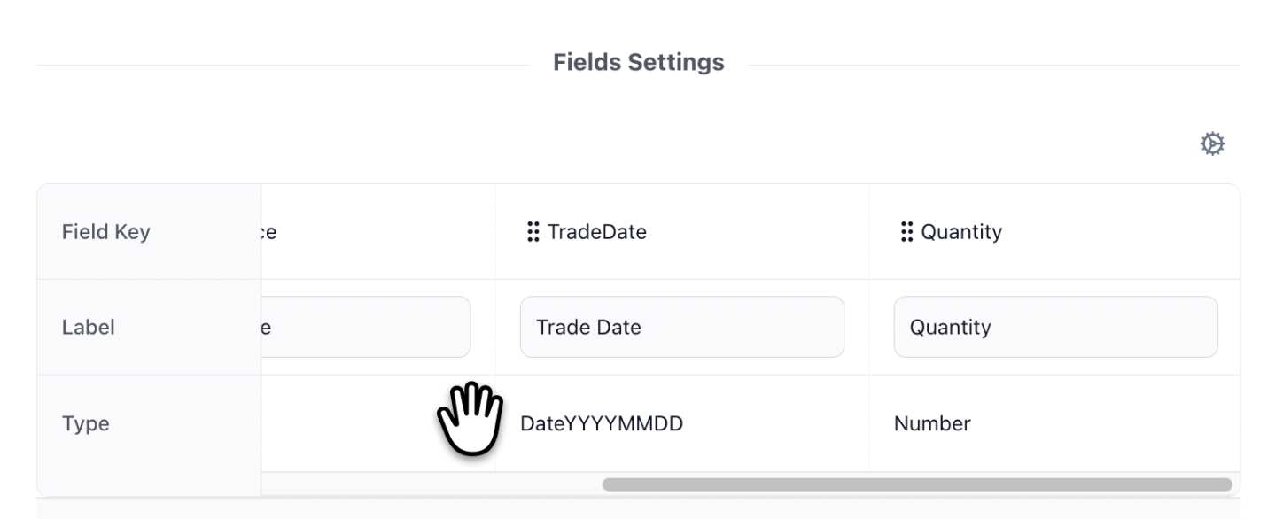Click the partially hidden leftmost label input
The image size is (1283, 519).
pyautogui.click(x=365, y=327)
